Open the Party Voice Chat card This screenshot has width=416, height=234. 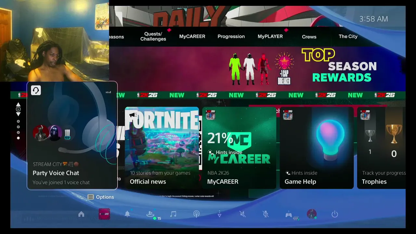point(72,136)
